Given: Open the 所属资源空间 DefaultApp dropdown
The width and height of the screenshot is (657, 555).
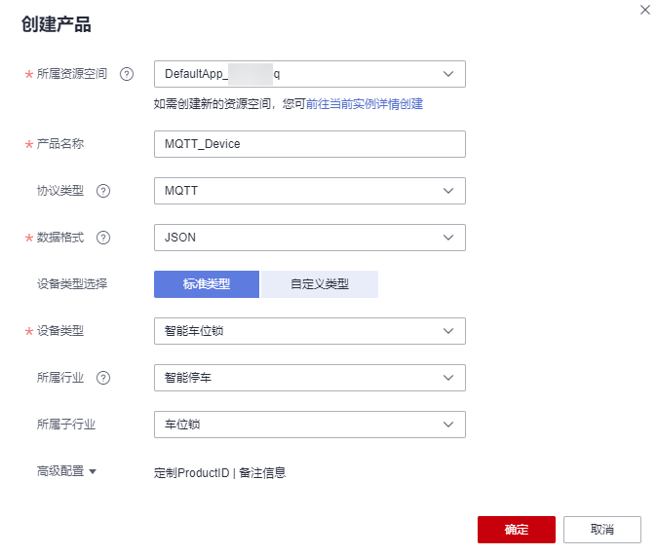Looking at the screenshot, I should coord(309,74).
